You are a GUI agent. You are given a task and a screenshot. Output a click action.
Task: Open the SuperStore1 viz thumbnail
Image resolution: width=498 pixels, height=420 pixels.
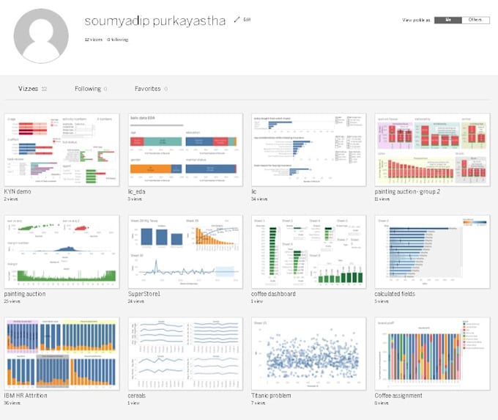(x=185, y=252)
